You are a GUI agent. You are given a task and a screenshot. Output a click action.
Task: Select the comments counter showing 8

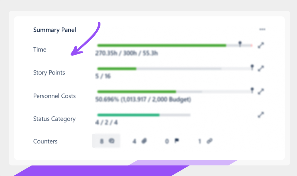point(106,141)
